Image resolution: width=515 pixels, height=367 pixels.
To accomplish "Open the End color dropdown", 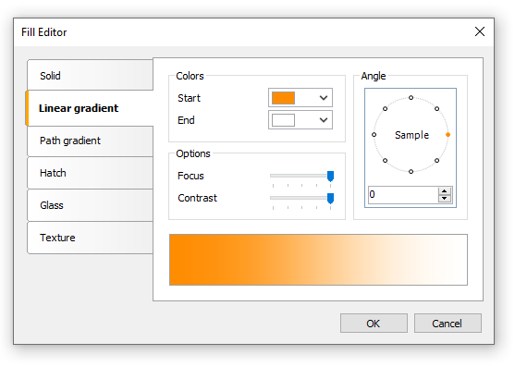I will [324, 120].
